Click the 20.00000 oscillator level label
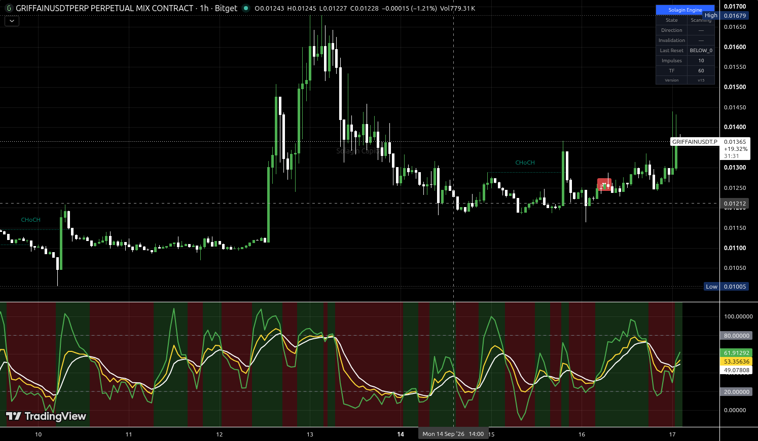The image size is (758, 441). (736, 392)
